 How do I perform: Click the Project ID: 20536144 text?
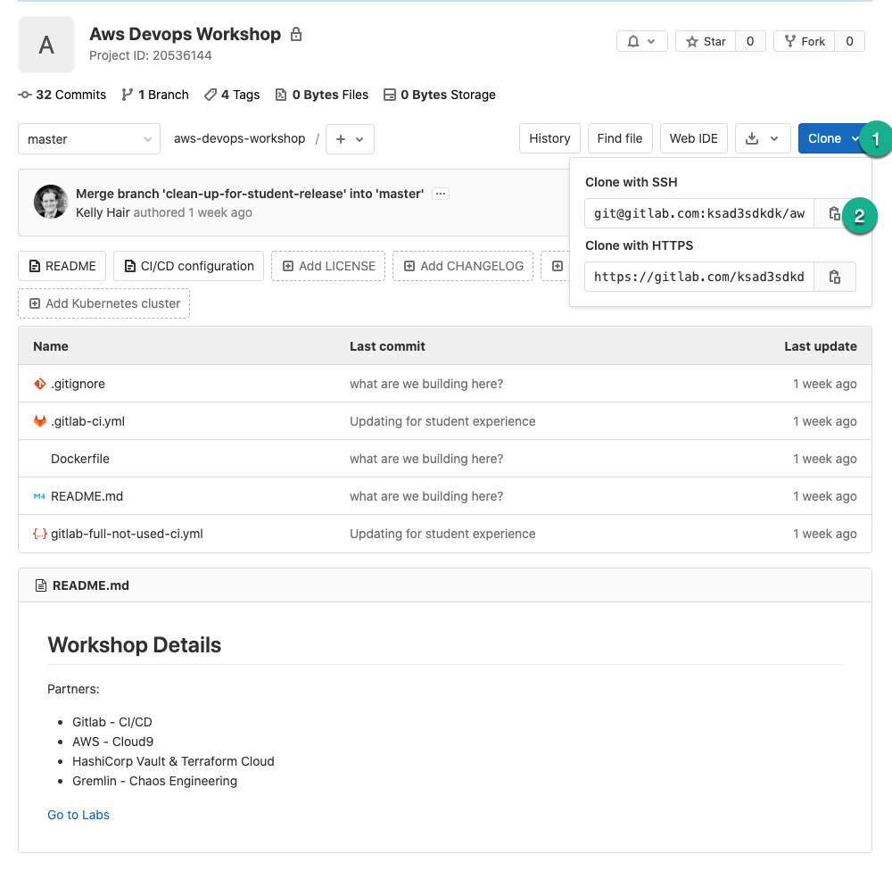pyautogui.click(x=151, y=55)
